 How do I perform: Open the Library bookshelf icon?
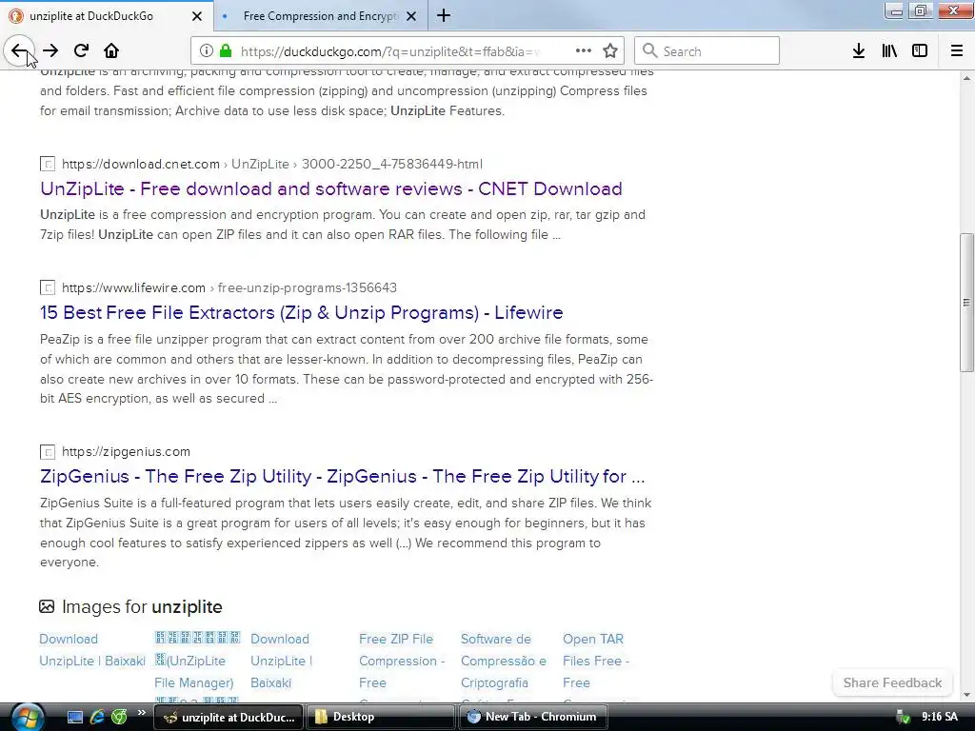coord(889,50)
